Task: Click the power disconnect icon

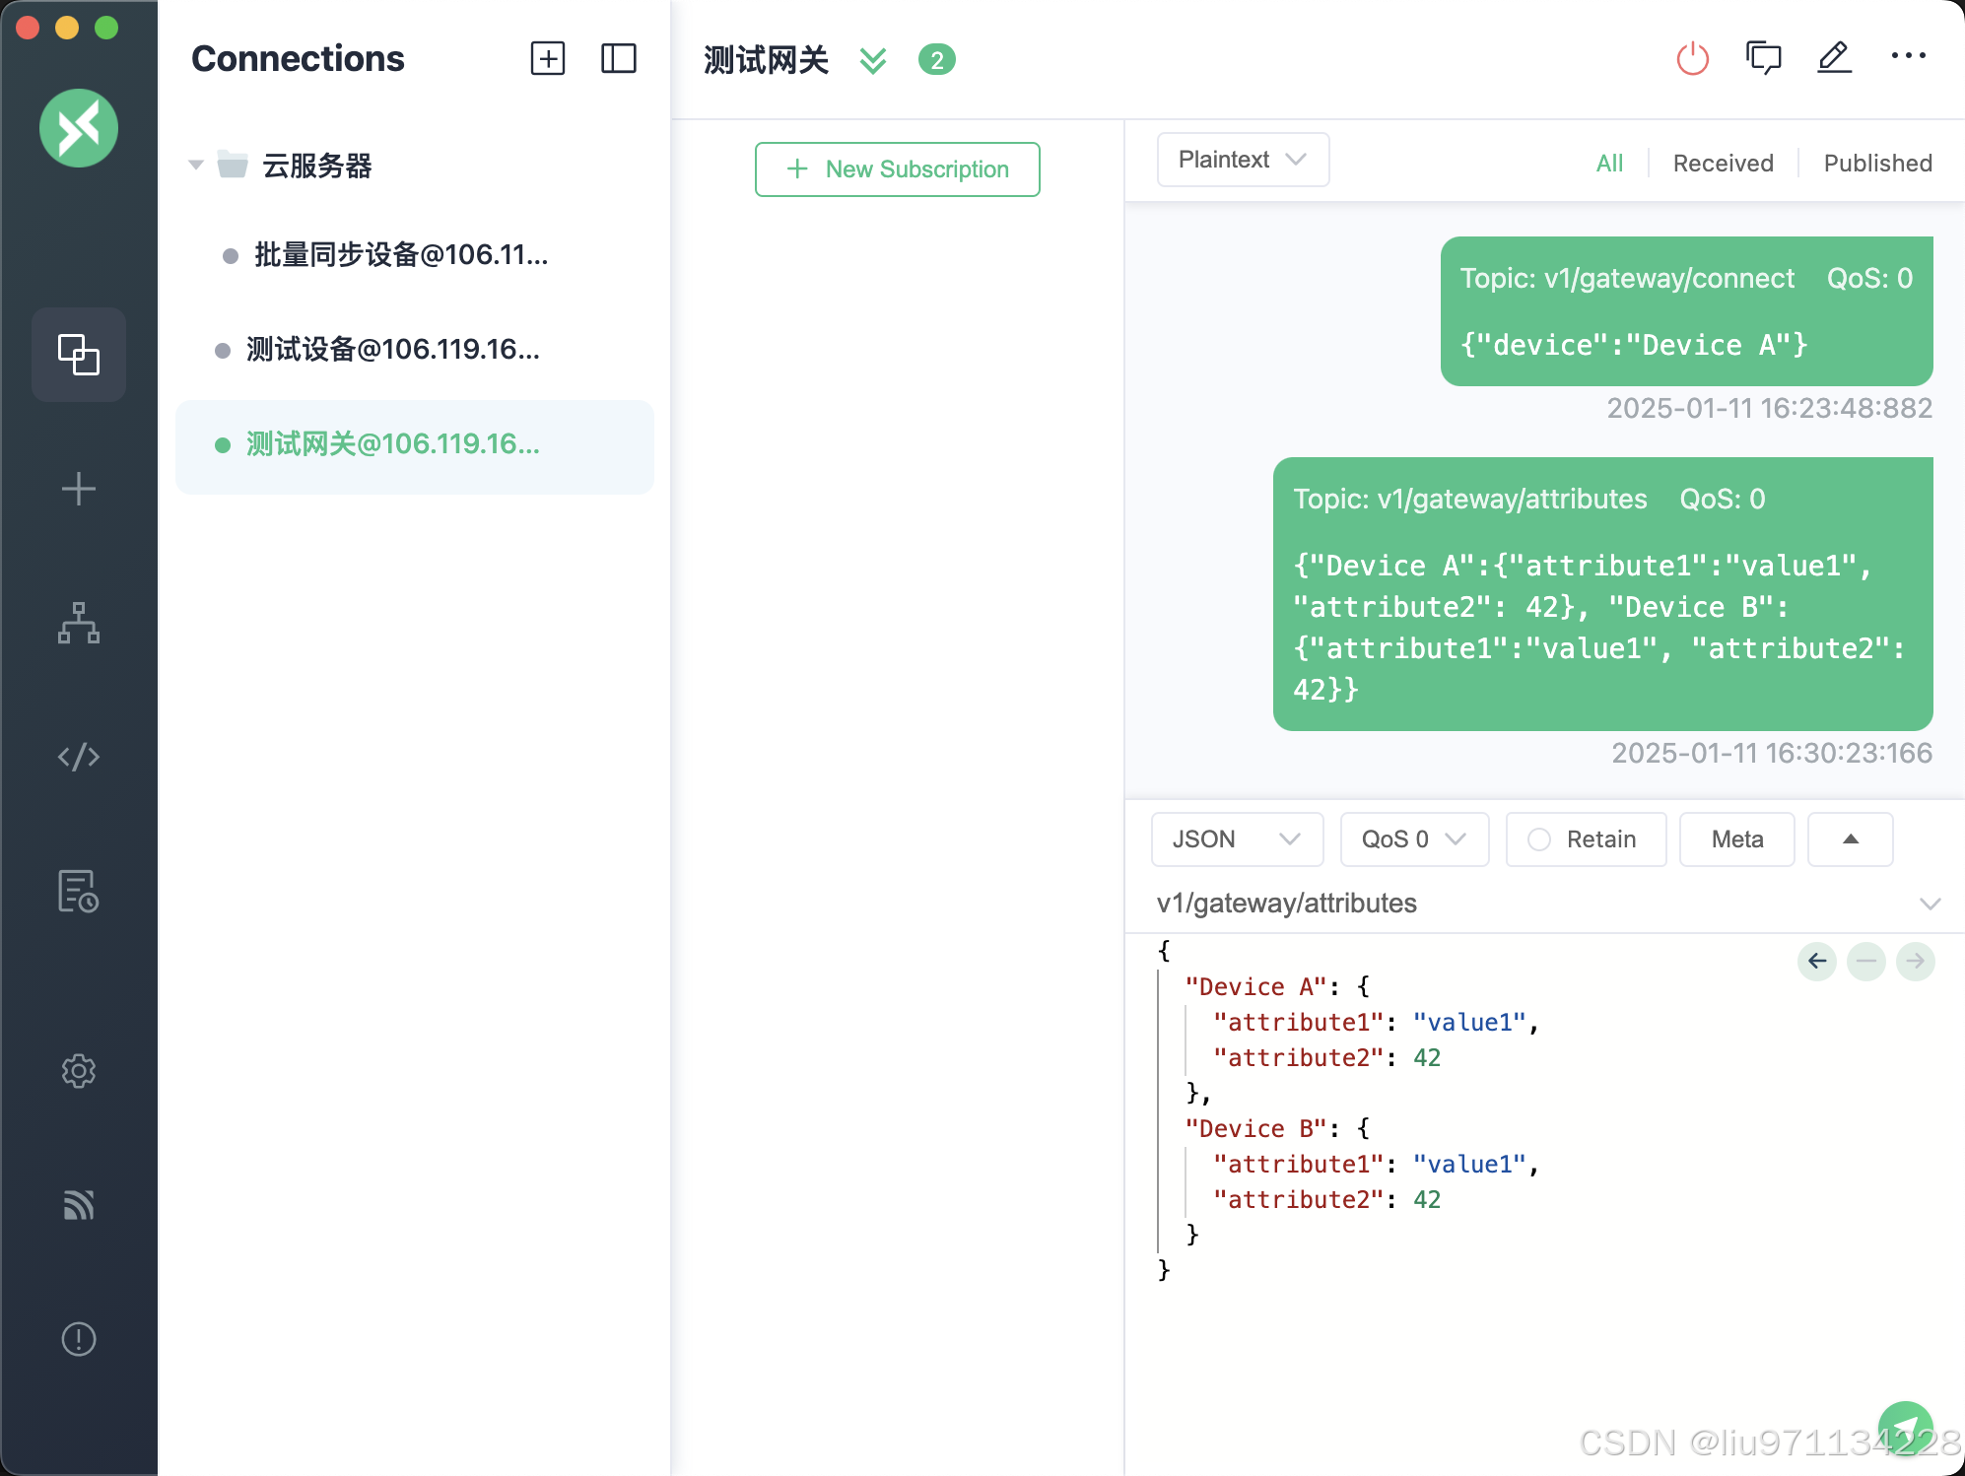Action: [1692, 59]
